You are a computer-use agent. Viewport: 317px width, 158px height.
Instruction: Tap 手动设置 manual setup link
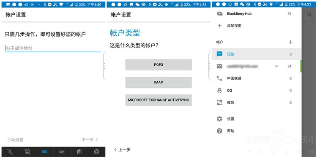(x=15, y=139)
